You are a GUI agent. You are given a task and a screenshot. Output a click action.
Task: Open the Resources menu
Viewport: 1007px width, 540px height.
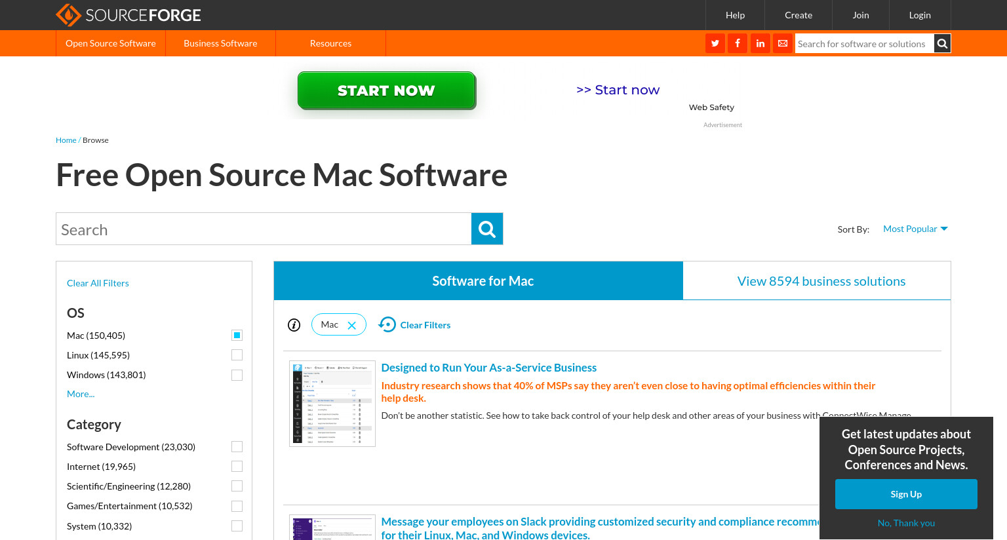(330, 43)
